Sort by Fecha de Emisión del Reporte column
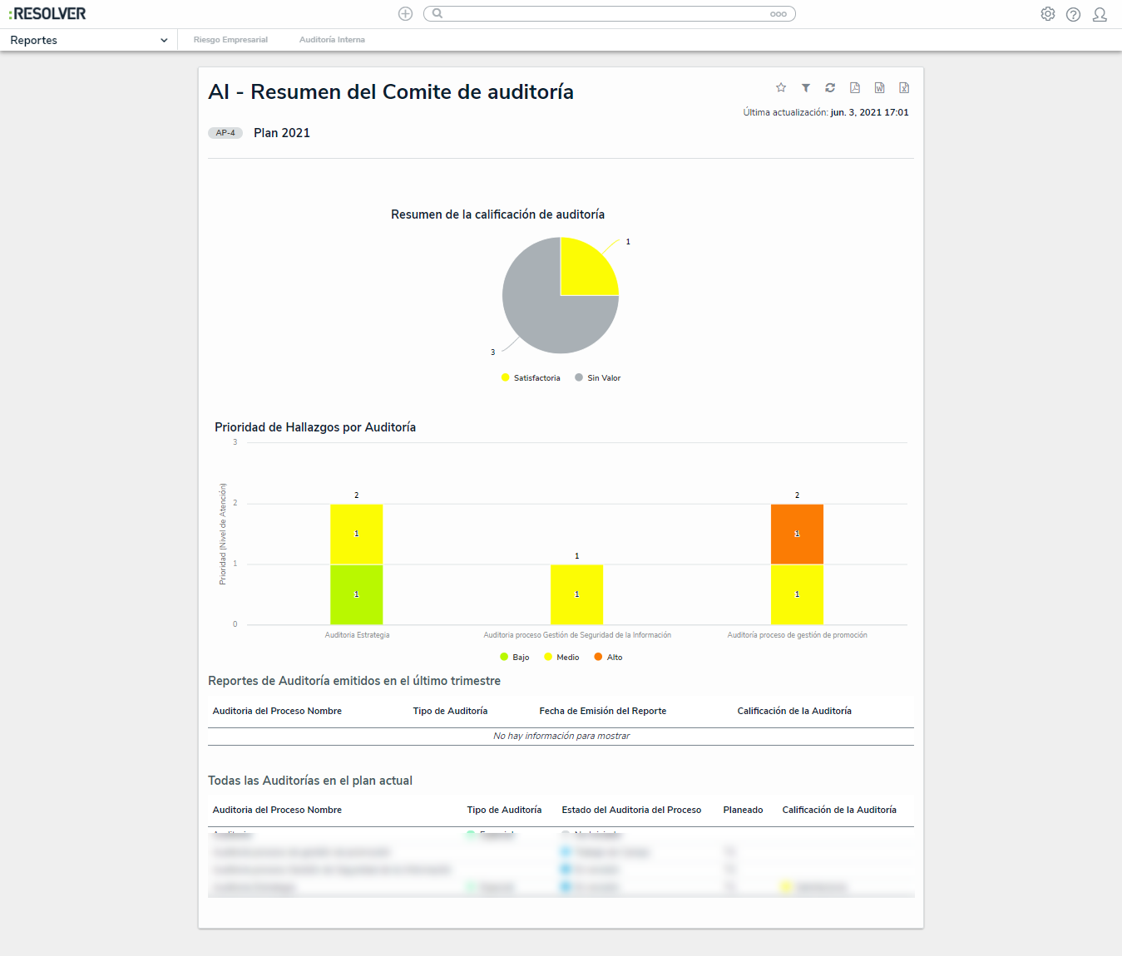 [x=603, y=711]
